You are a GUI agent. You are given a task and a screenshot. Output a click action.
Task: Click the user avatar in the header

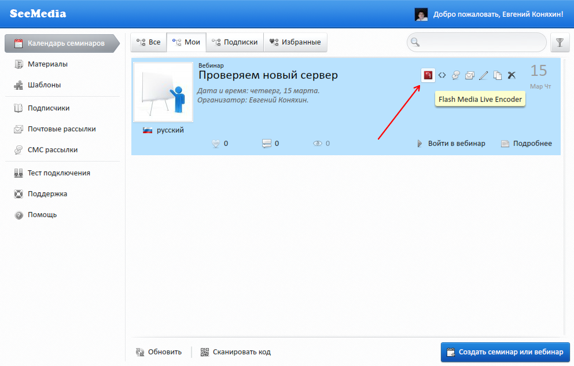421,14
